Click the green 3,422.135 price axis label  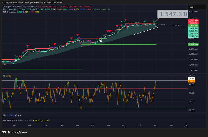point(193,26)
